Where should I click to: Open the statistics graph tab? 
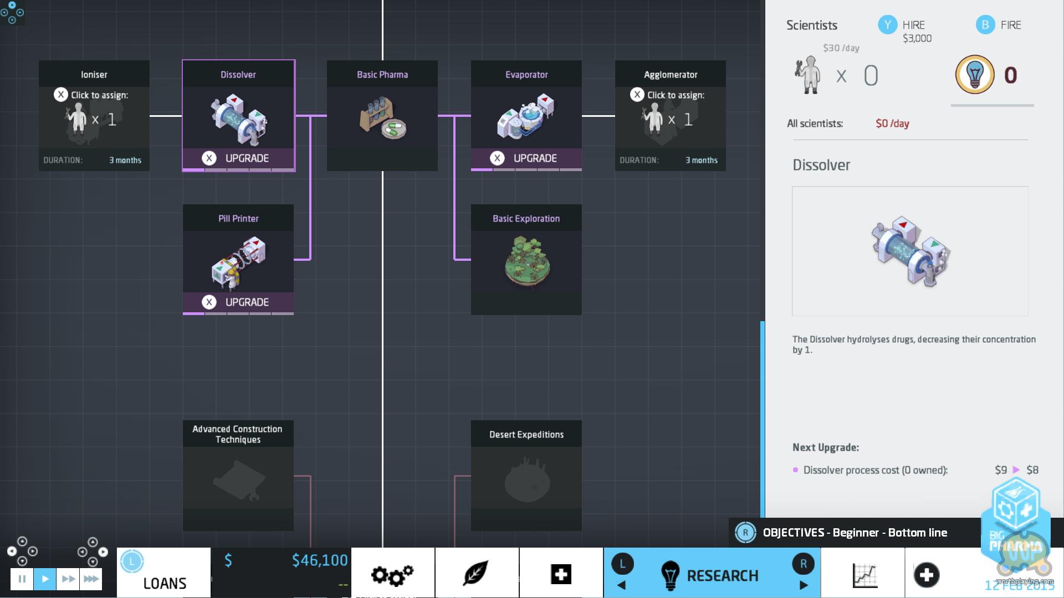click(x=864, y=575)
